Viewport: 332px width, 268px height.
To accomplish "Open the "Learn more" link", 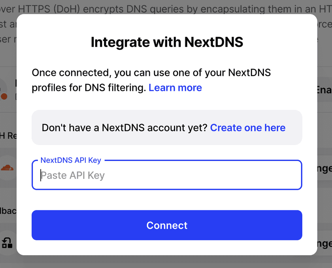I will point(175,88).
